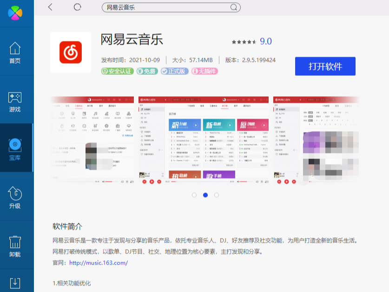This screenshot has width=389, height=292.
Task: Open the http://music.163.com/ official site link
Action: [99, 263]
